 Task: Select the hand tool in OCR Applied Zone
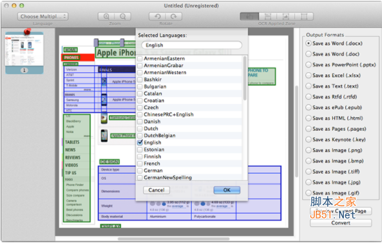[x=249, y=17]
